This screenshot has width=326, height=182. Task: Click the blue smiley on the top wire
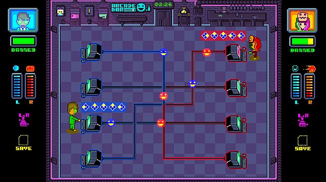163,52
